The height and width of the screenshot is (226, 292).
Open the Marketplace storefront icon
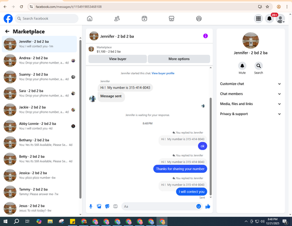[x=171, y=19]
